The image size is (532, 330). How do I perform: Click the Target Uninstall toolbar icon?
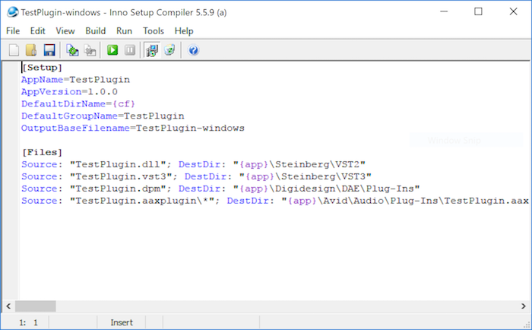(x=169, y=50)
